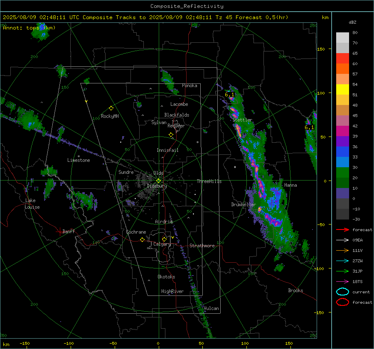Click the Sundre town label
The height and width of the screenshot is (349, 374).
126,172
